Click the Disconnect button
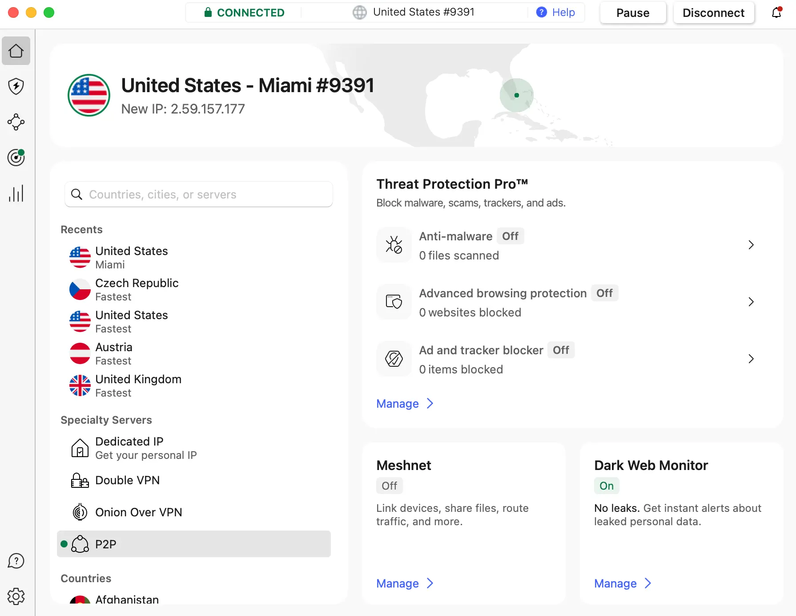The image size is (796, 616). [x=713, y=12]
